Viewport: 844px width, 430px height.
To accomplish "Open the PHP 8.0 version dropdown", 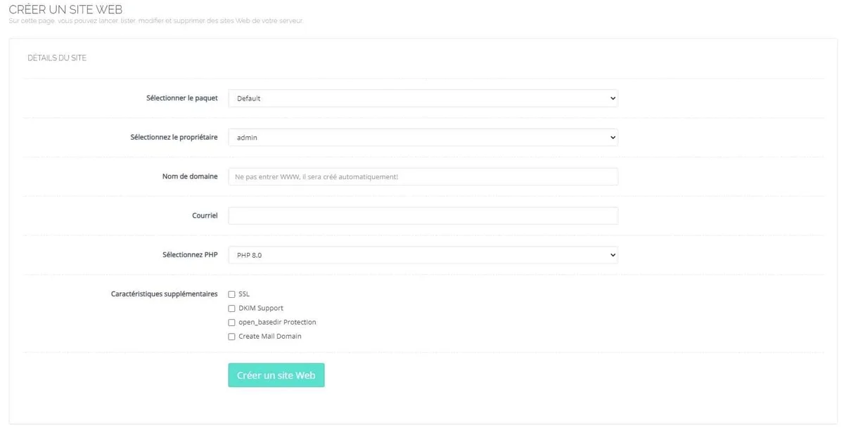I will coord(423,255).
